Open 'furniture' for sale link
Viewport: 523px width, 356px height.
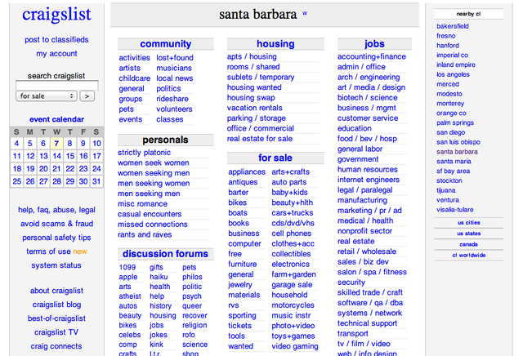coord(243,265)
